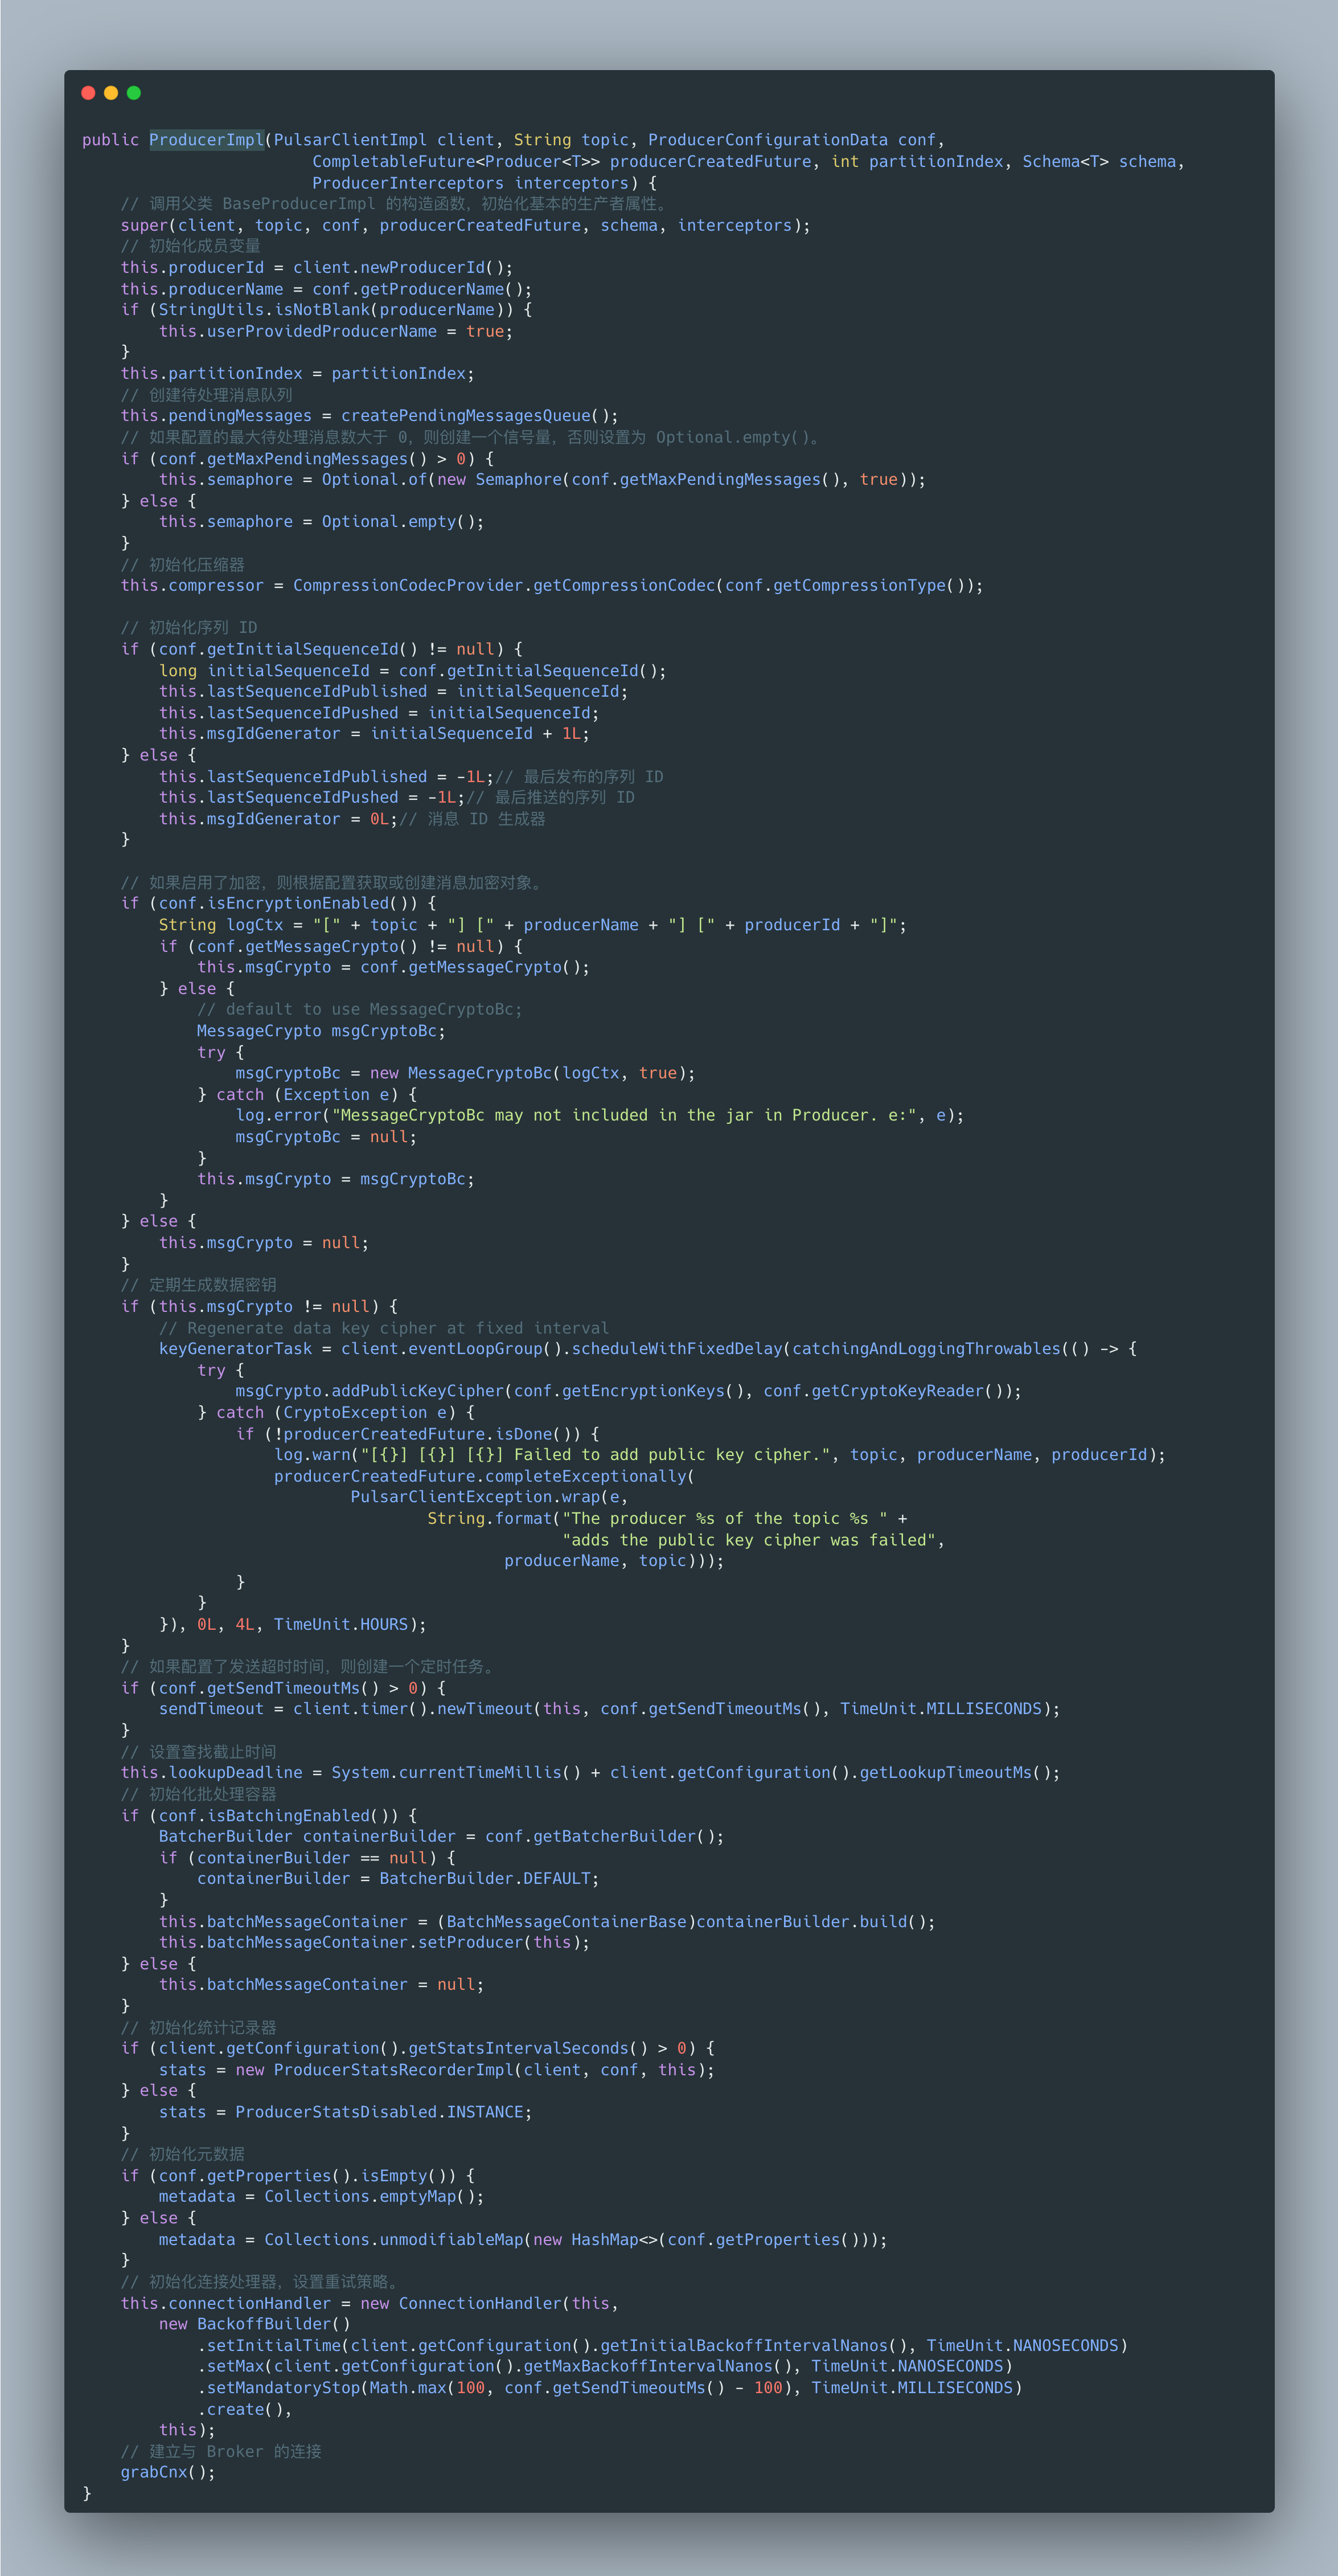This screenshot has width=1338, height=2576.
Task: Click the highlighted ProducerImpl constructor name
Action: [x=207, y=140]
